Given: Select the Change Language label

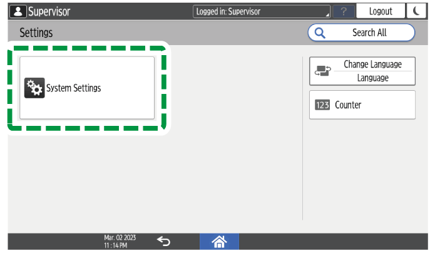Looking at the screenshot, I should 372,65.
